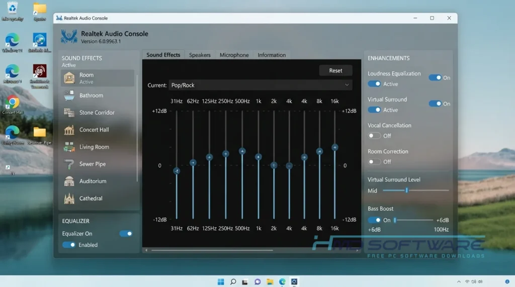
Task: Toggle Loudness Equalization Active switch
Action: 374,84
